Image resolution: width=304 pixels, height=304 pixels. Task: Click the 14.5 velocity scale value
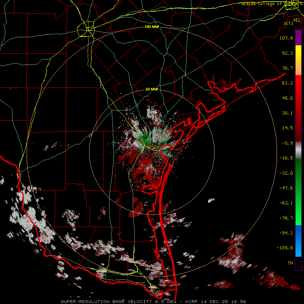tap(287, 128)
